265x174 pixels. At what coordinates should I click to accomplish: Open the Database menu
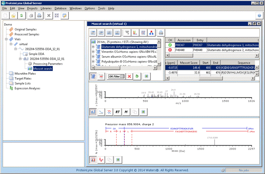point(61,8)
